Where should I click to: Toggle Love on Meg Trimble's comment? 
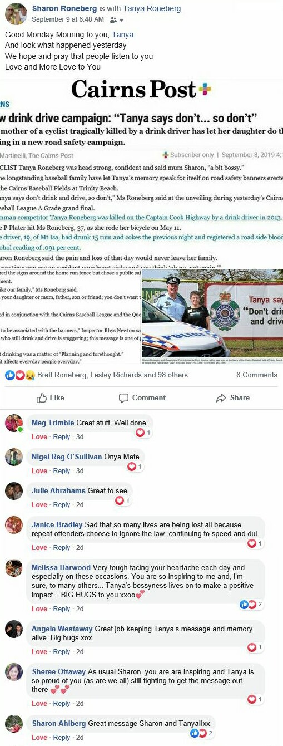tap(39, 437)
